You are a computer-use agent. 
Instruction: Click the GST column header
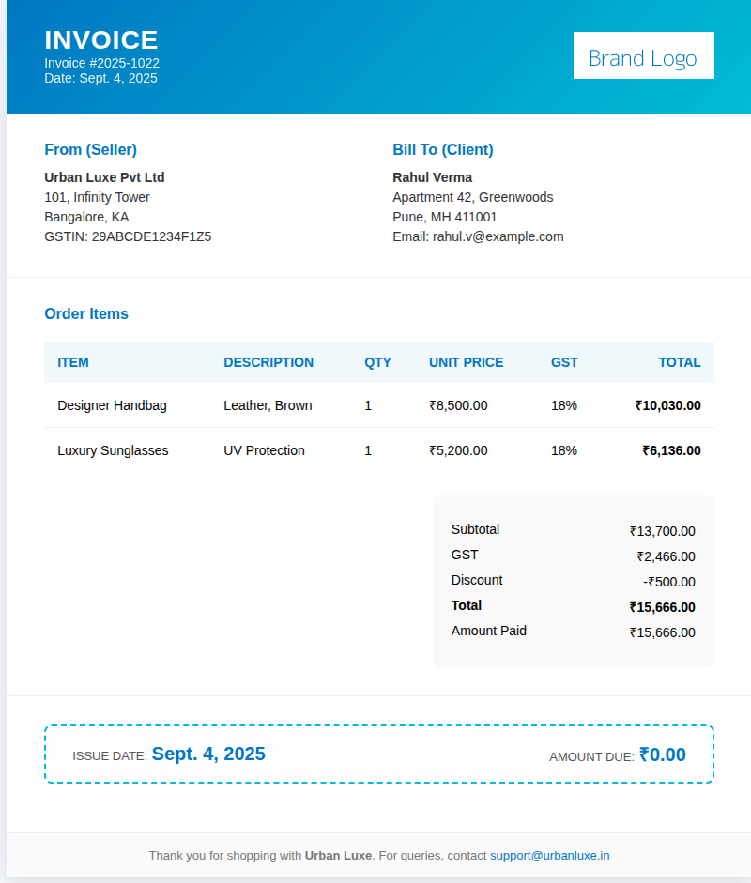click(564, 362)
